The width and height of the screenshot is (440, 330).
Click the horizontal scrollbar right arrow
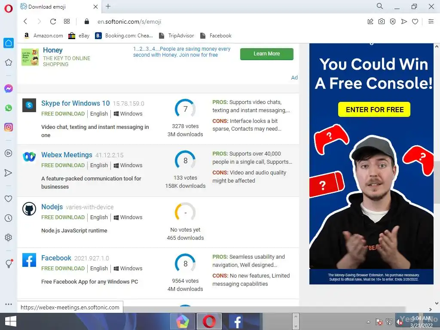pyautogui.click(x=431, y=309)
